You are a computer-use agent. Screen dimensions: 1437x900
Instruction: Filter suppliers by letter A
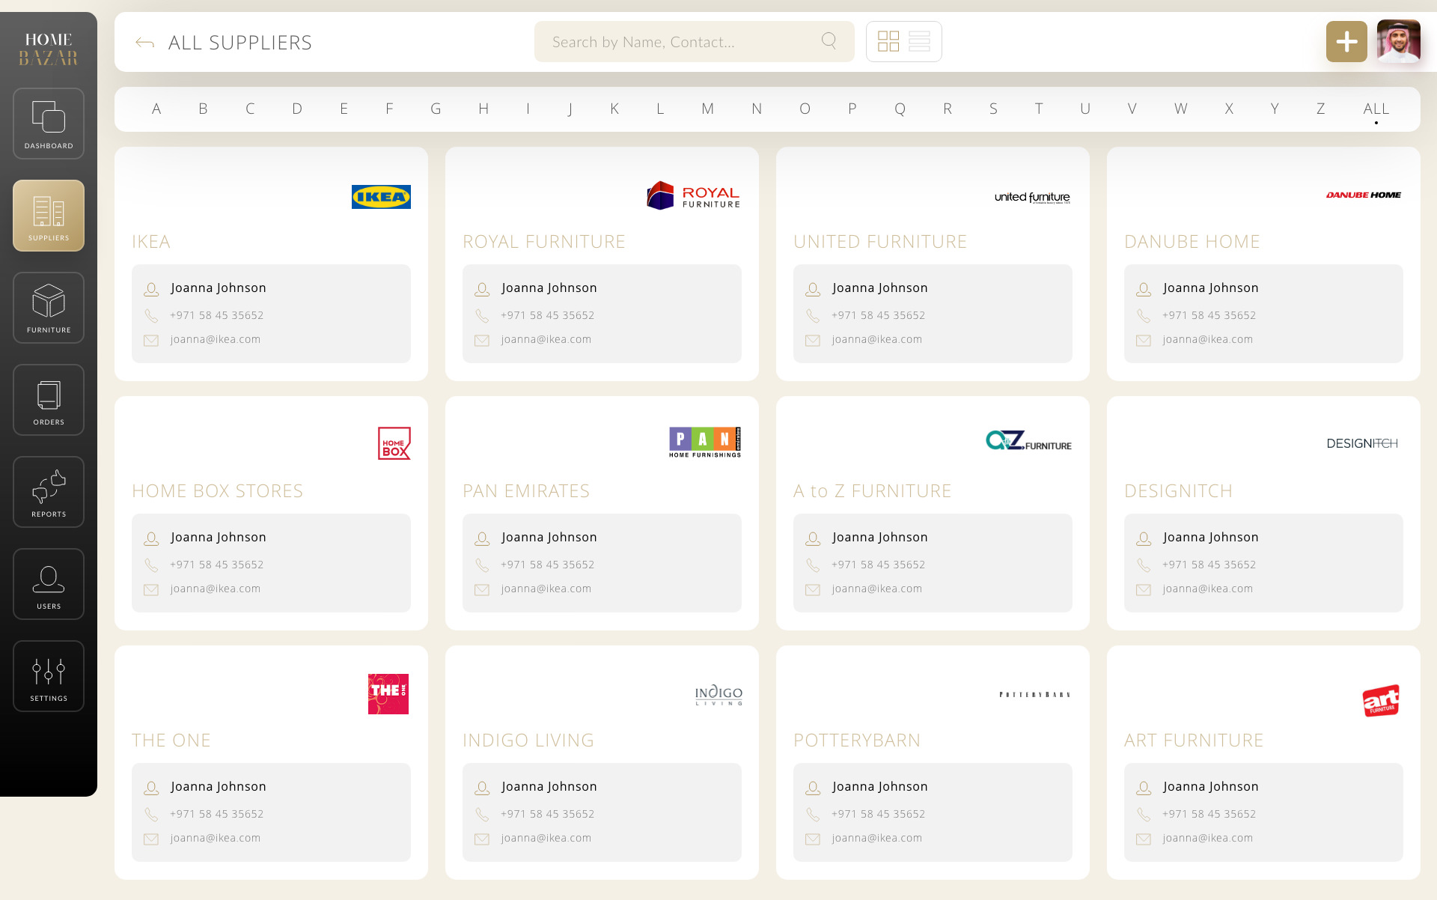156,109
